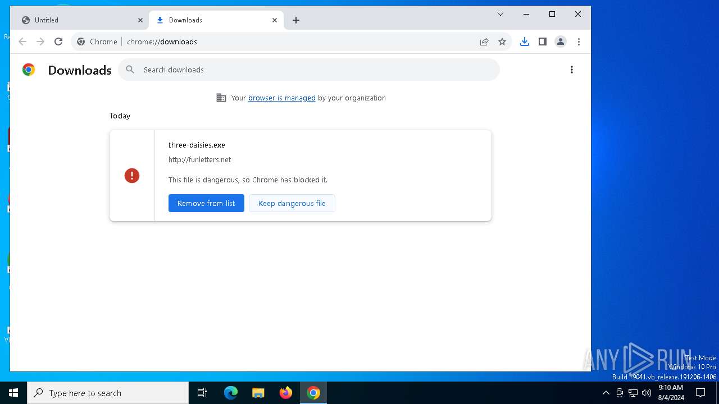This screenshot has width=719, height=404.
Task: Click the share page icon in address bar
Action: (x=484, y=42)
